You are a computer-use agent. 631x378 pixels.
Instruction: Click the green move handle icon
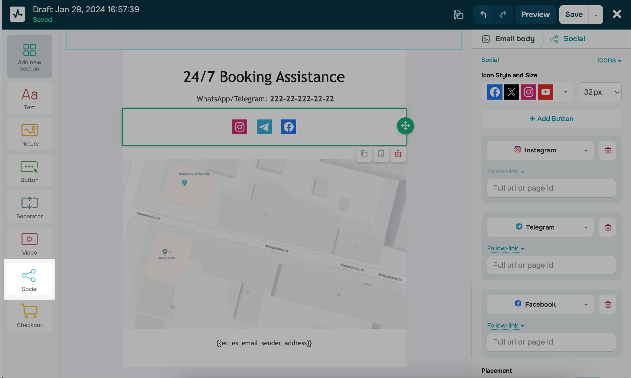pos(405,126)
